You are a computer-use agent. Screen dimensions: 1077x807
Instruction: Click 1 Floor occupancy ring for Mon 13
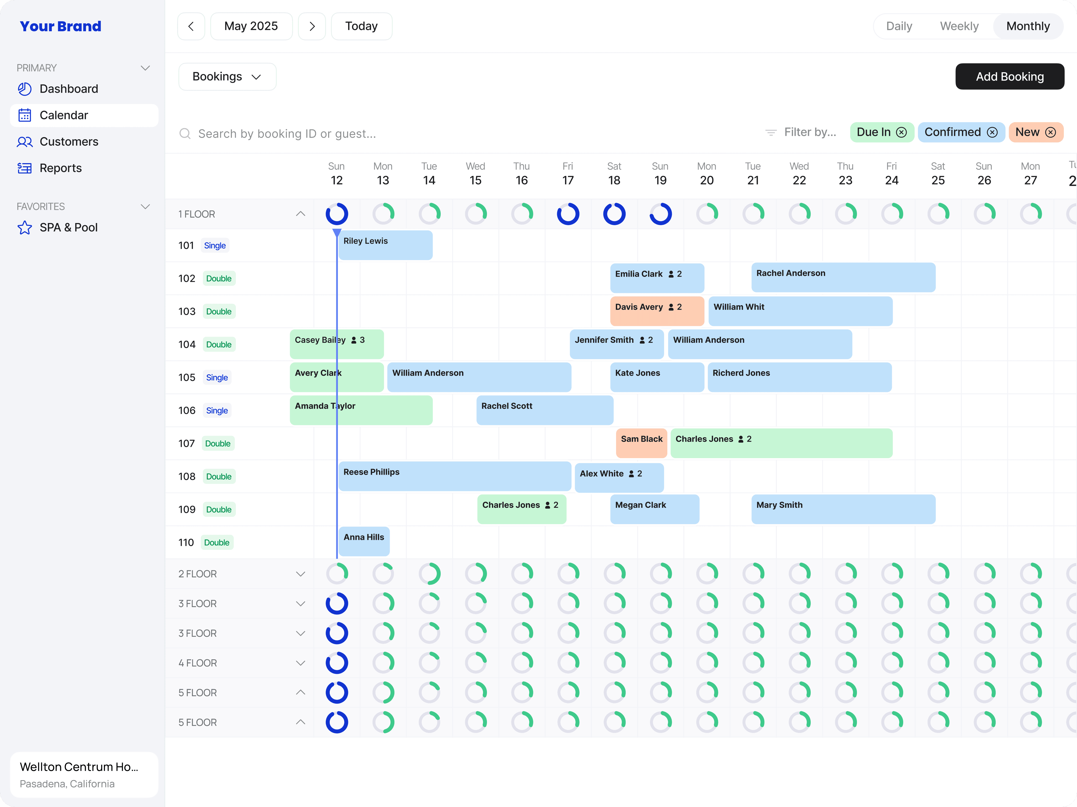coord(383,214)
